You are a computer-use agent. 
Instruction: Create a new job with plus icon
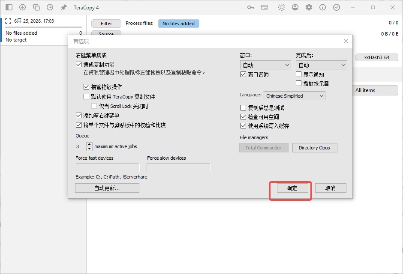tap(23, 7)
